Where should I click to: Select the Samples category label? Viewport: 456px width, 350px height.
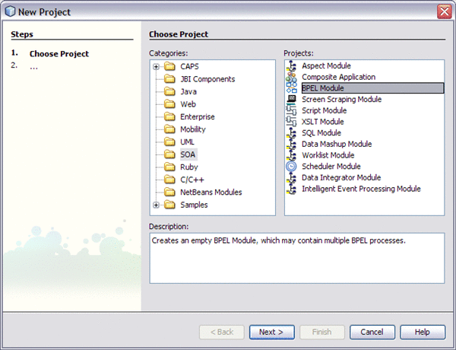coord(194,205)
